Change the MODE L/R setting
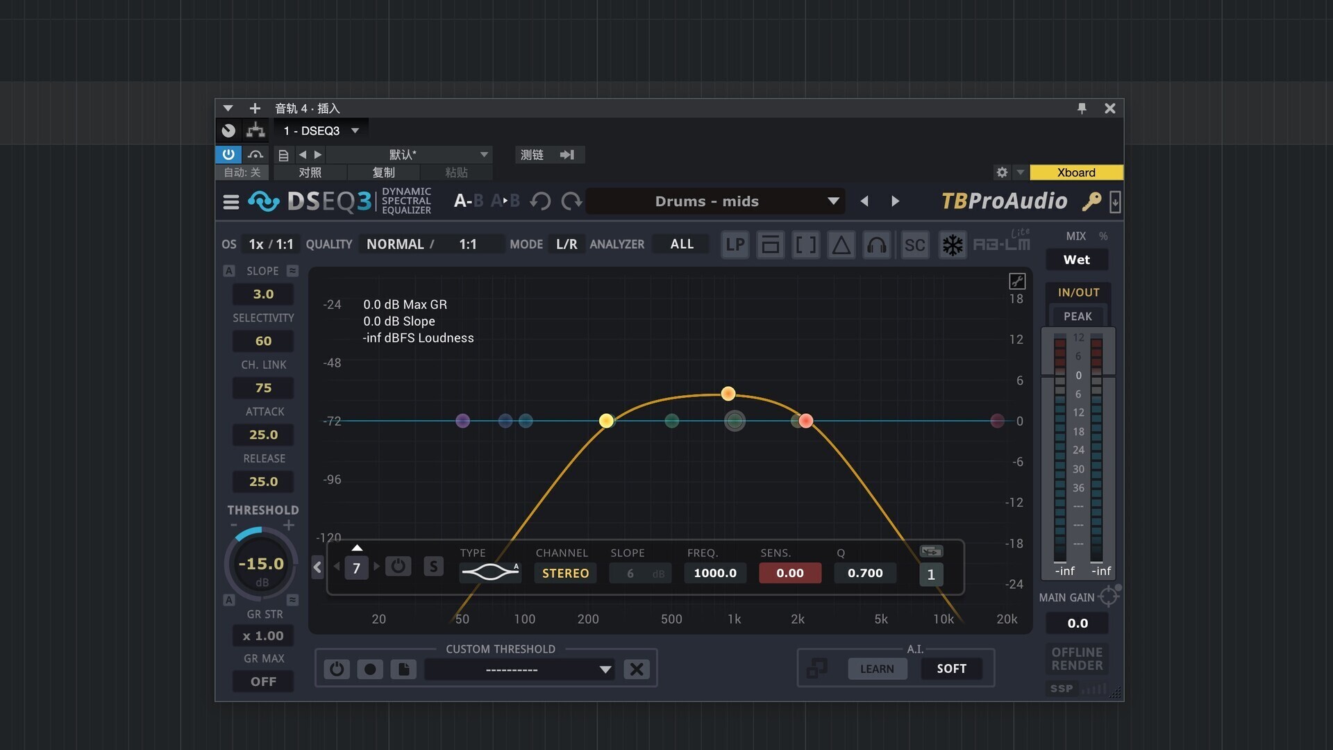Screen dimensions: 1333x750 pos(567,244)
